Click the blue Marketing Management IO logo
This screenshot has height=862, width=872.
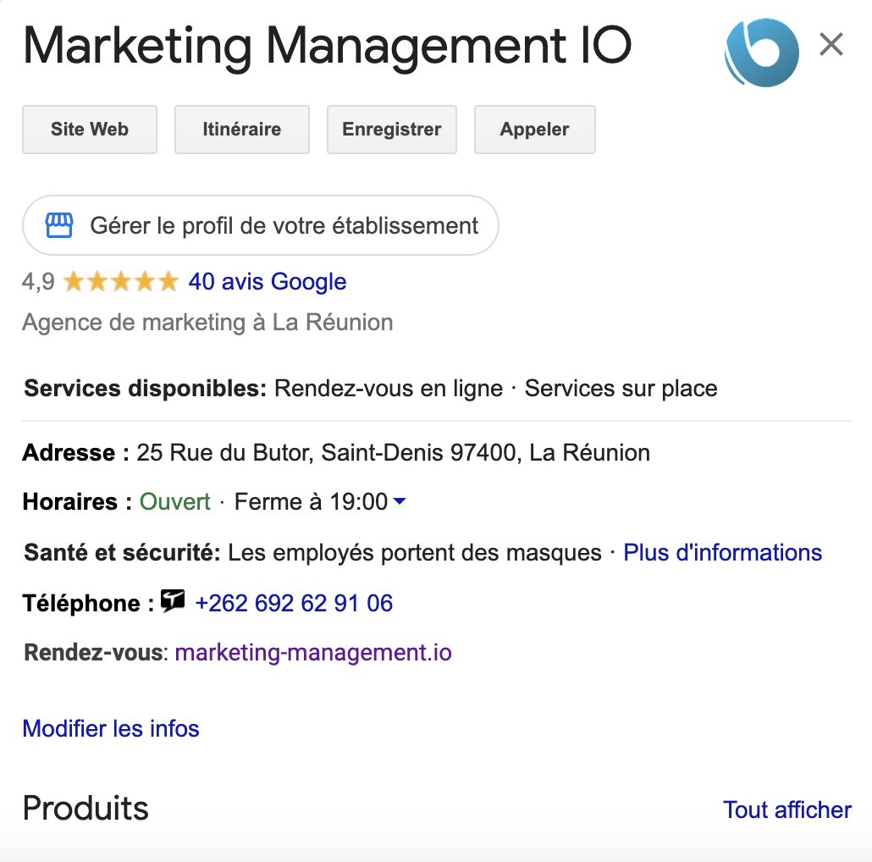click(762, 52)
